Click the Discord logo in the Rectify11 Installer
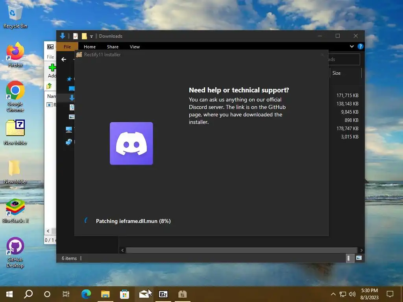403x302 pixels. point(131,144)
